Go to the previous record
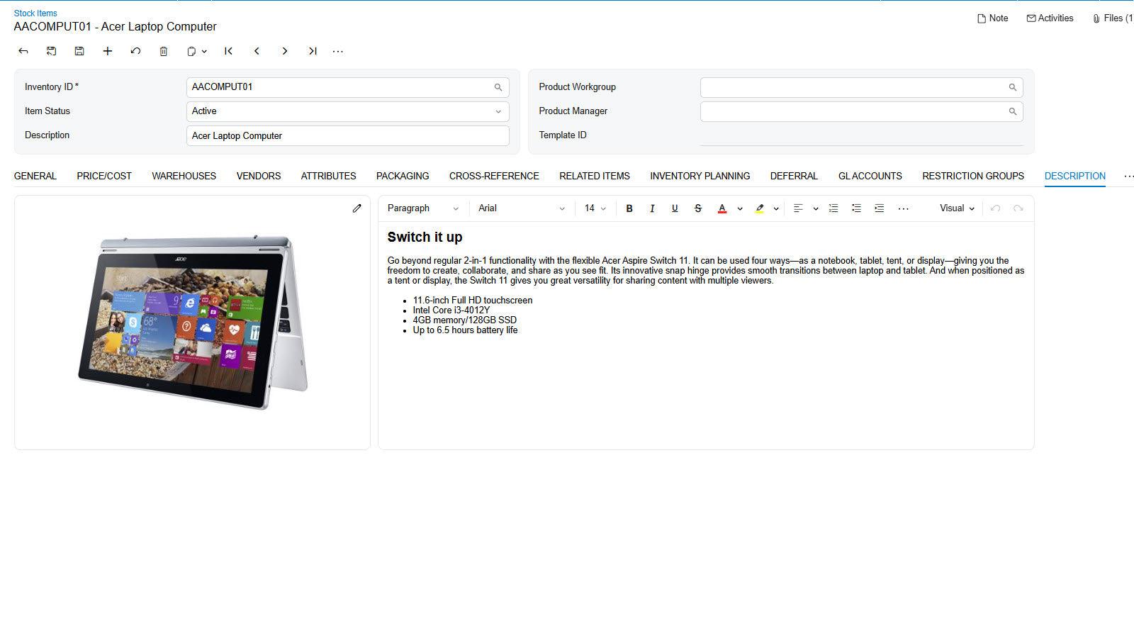Screen dimensions: 1134x638 257,51
